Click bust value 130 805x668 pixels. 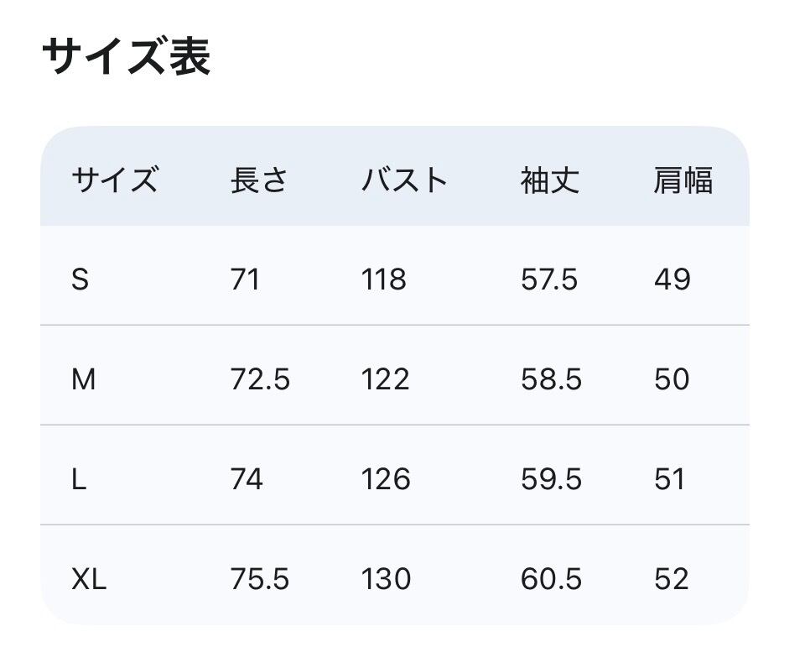[386, 579]
